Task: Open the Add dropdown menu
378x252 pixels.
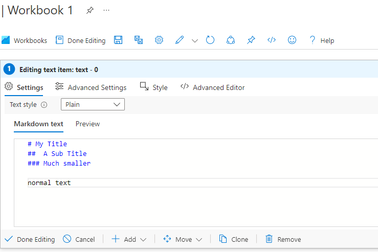Action: click(x=129, y=239)
